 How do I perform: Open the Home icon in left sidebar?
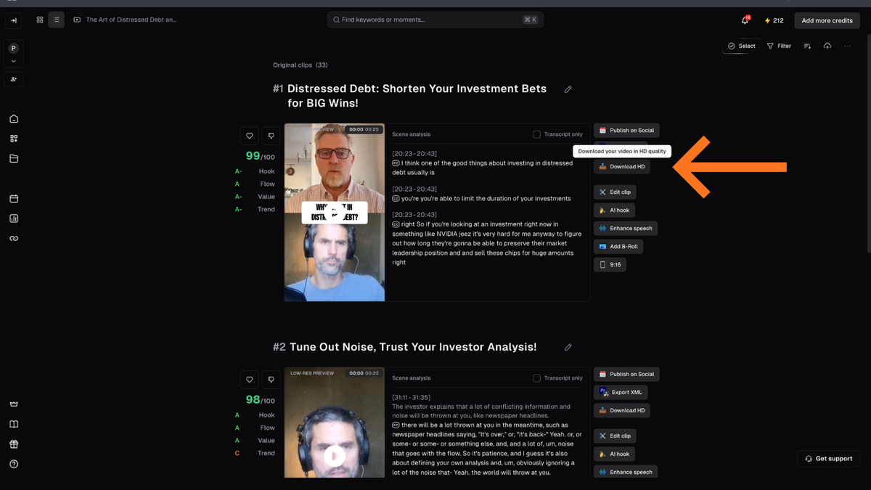click(x=14, y=119)
